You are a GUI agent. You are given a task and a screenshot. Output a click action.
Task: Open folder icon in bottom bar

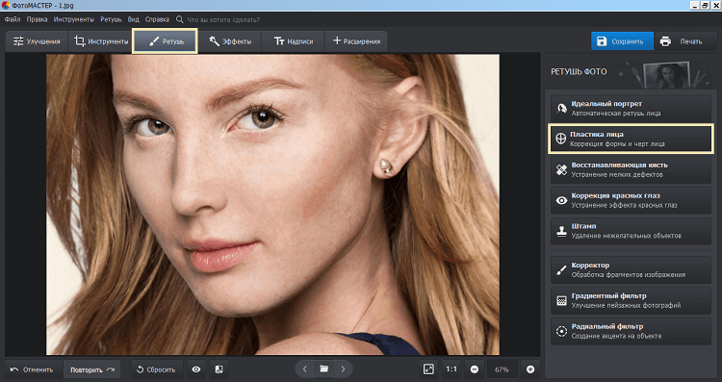(324, 369)
